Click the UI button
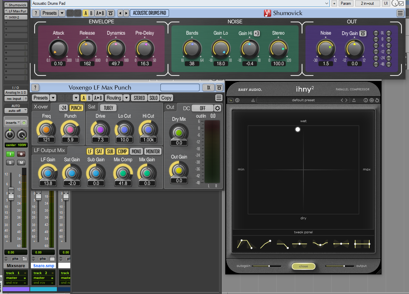The image size is (409, 294). point(386,3)
